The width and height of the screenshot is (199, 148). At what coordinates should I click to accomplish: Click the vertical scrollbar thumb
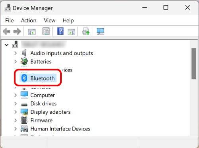(x=194, y=64)
